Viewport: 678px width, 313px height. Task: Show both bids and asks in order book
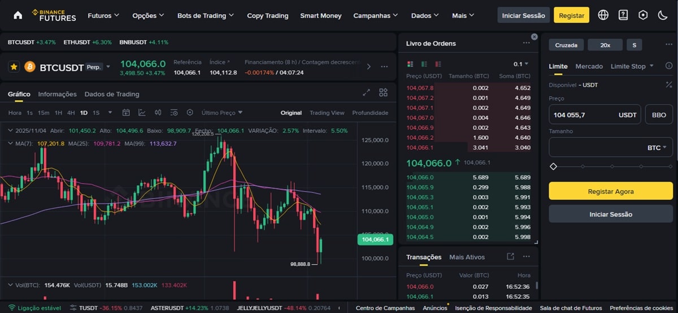coord(410,64)
